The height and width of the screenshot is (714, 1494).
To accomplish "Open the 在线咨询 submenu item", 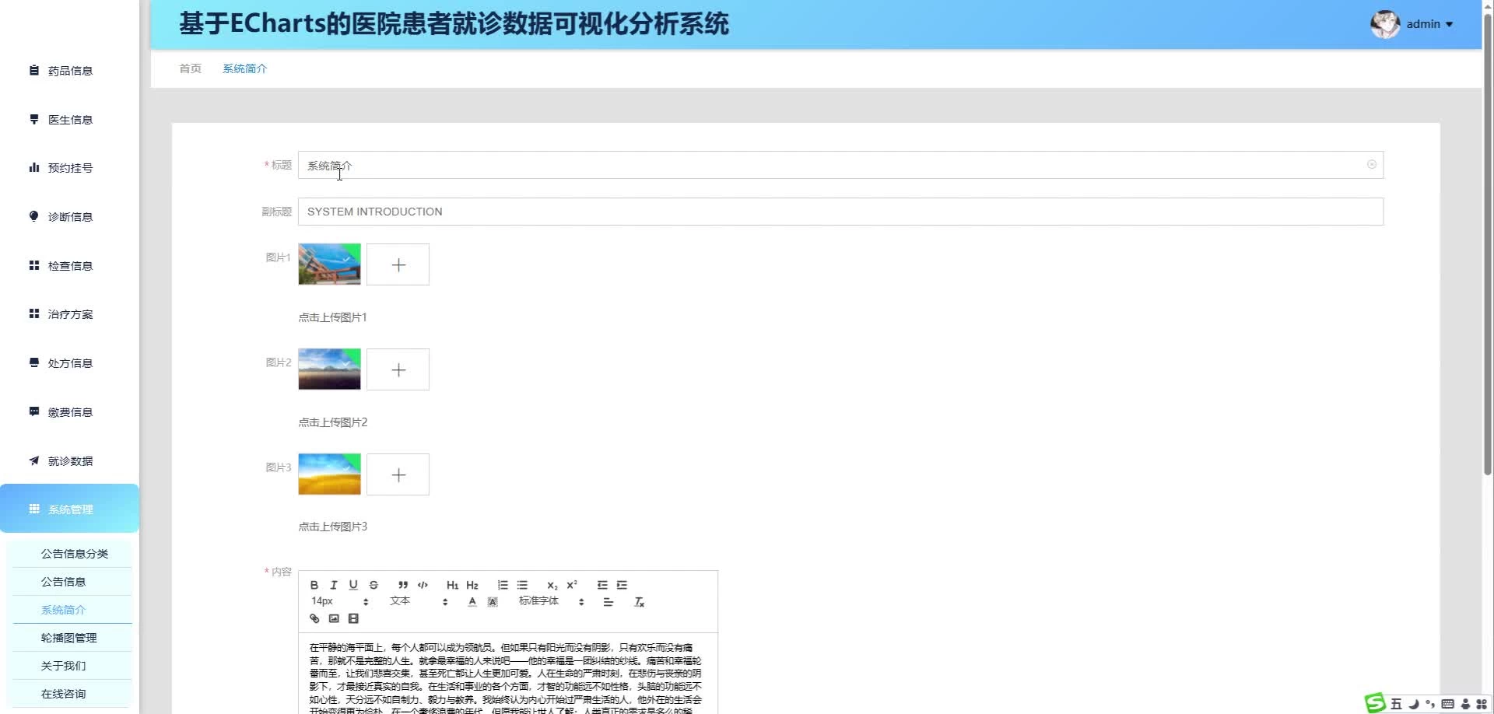I will point(64,694).
